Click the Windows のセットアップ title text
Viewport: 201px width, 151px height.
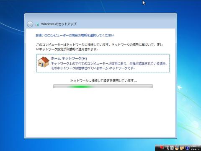[59, 24]
